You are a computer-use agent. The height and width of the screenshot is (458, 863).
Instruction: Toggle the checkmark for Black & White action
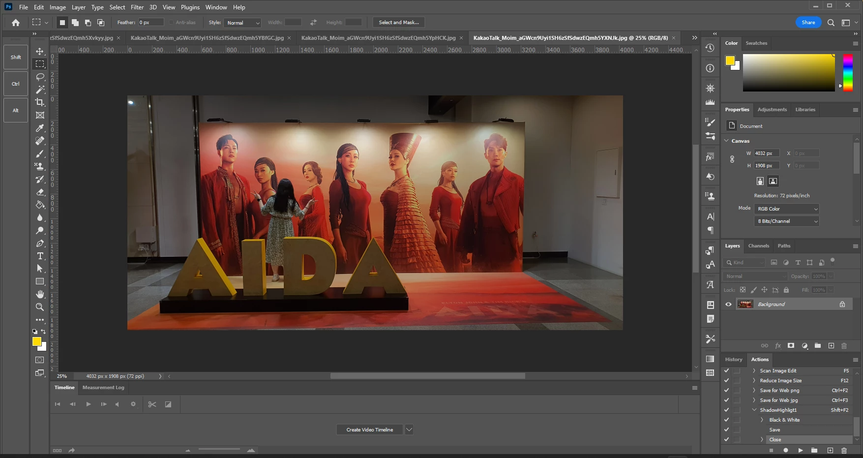coord(726,420)
